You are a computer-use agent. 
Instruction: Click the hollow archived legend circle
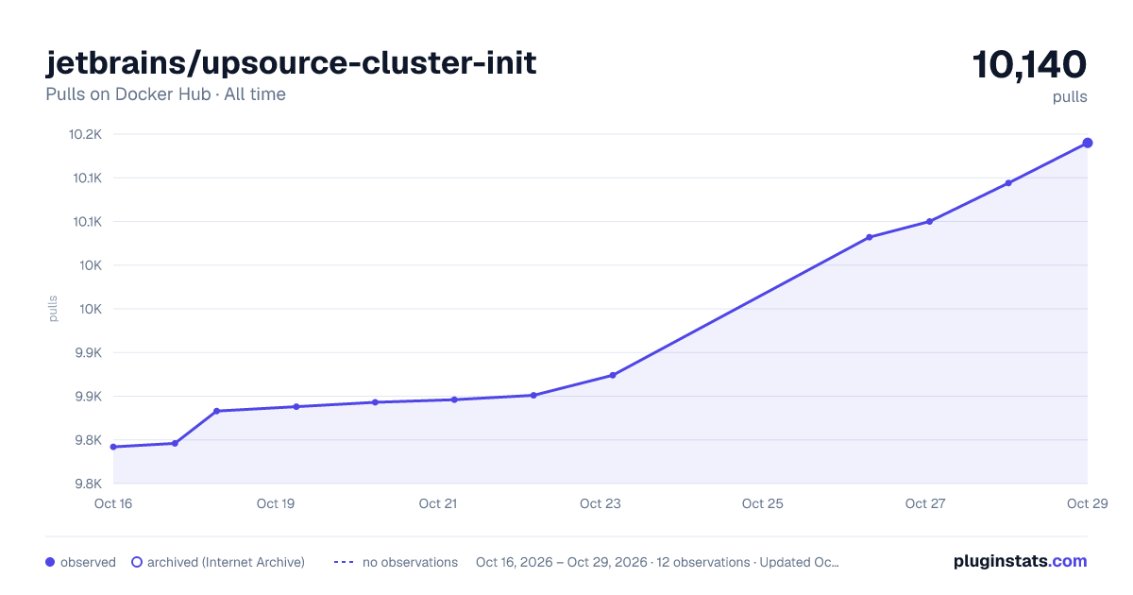(x=136, y=562)
